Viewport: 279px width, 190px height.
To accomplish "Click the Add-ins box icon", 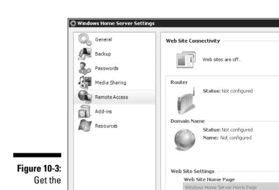I will 84,112.
